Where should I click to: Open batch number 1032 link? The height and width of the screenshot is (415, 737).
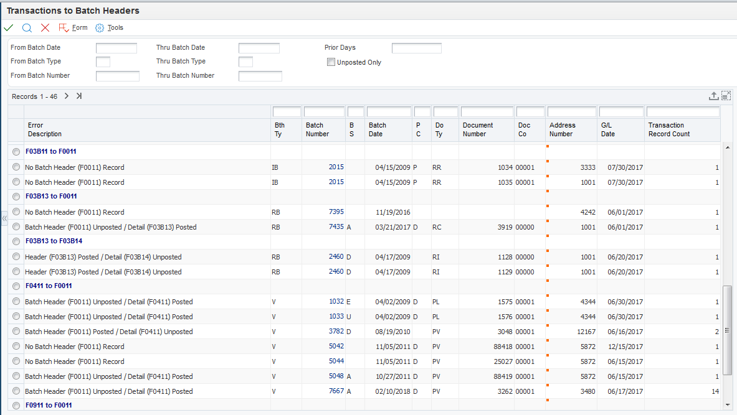tap(336, 302)
